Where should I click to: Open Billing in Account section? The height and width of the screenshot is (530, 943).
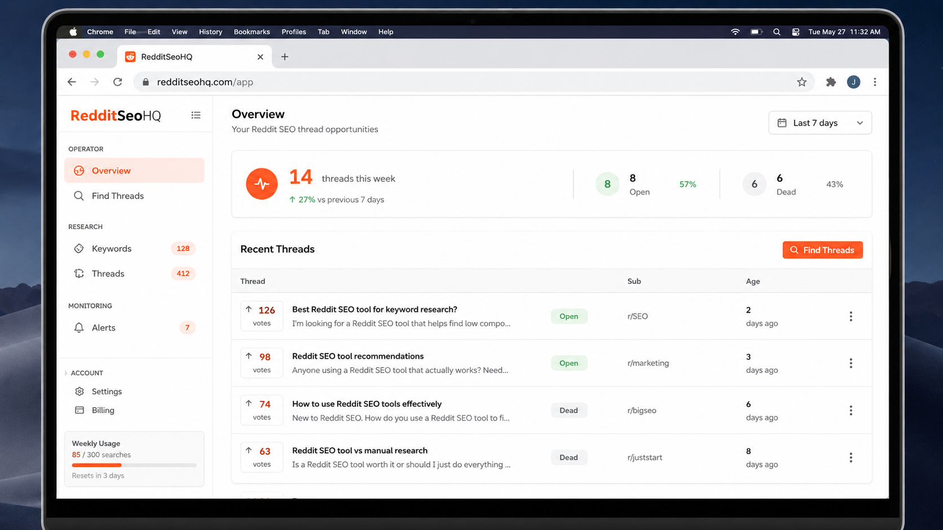click(103, 410)
